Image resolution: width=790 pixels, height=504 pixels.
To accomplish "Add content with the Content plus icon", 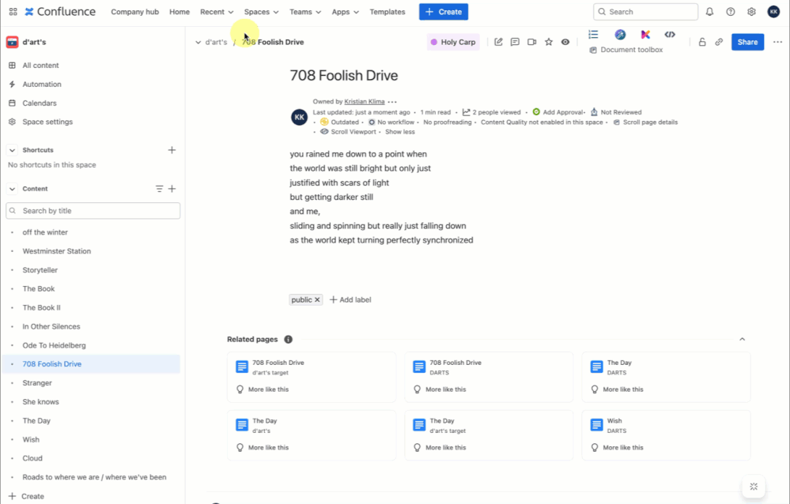I will (172, 189).
